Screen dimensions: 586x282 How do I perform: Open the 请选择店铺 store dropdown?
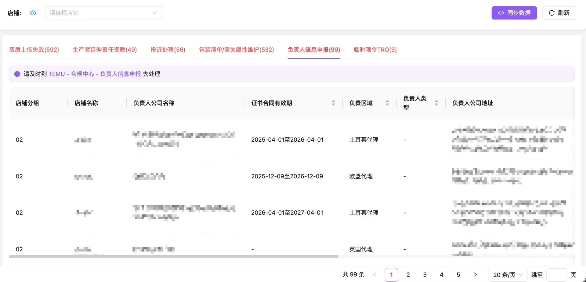103,13
